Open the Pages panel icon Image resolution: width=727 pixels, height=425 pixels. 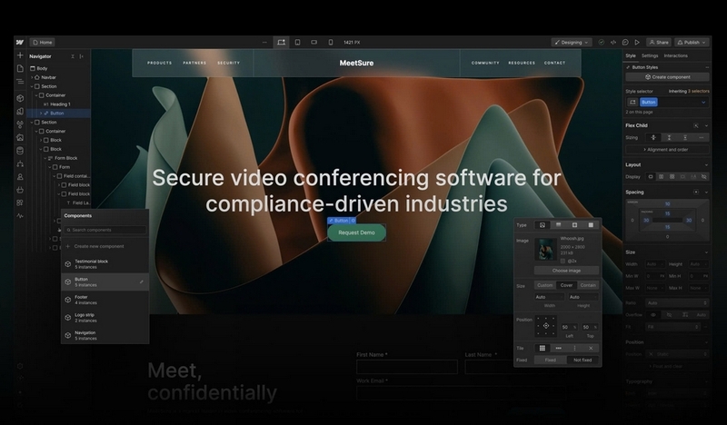(x=20, y=68)
